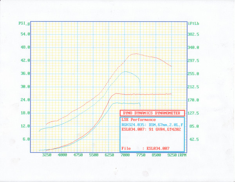
Task: Select the 6.0 PSI axis value
Action: click(x=26, y=139)
